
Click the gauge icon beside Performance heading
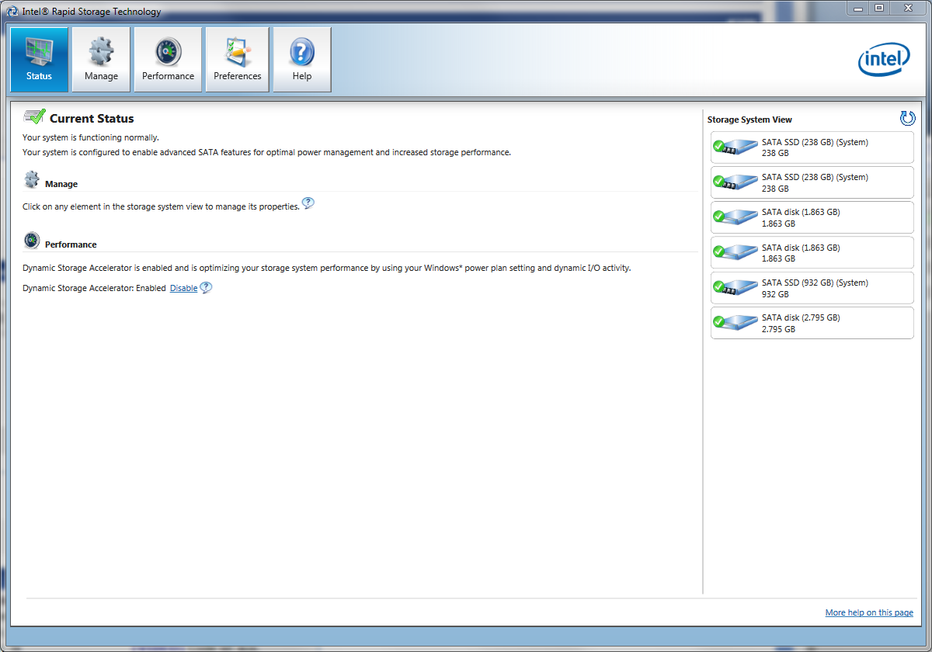coord(32,241)
